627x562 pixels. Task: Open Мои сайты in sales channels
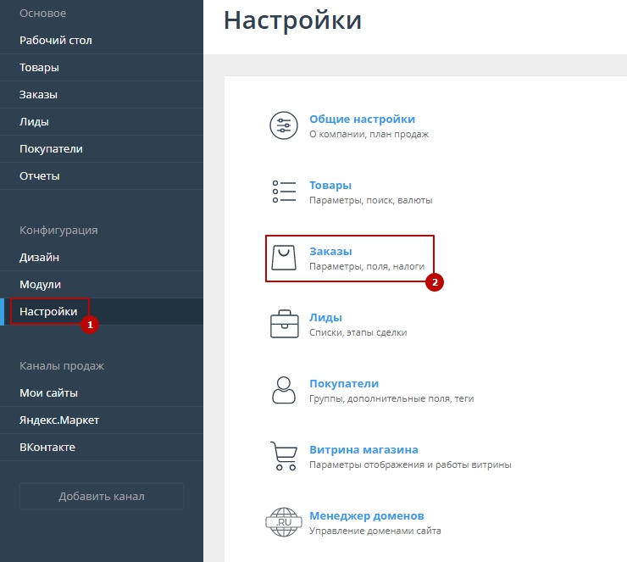[48, 393]
